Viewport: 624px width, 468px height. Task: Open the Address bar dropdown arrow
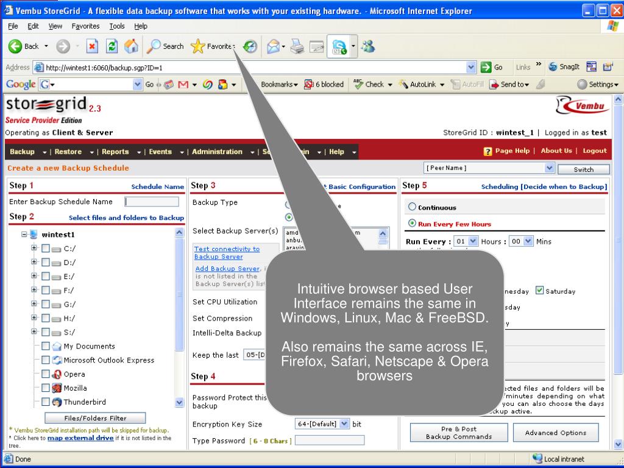point(471,67)
